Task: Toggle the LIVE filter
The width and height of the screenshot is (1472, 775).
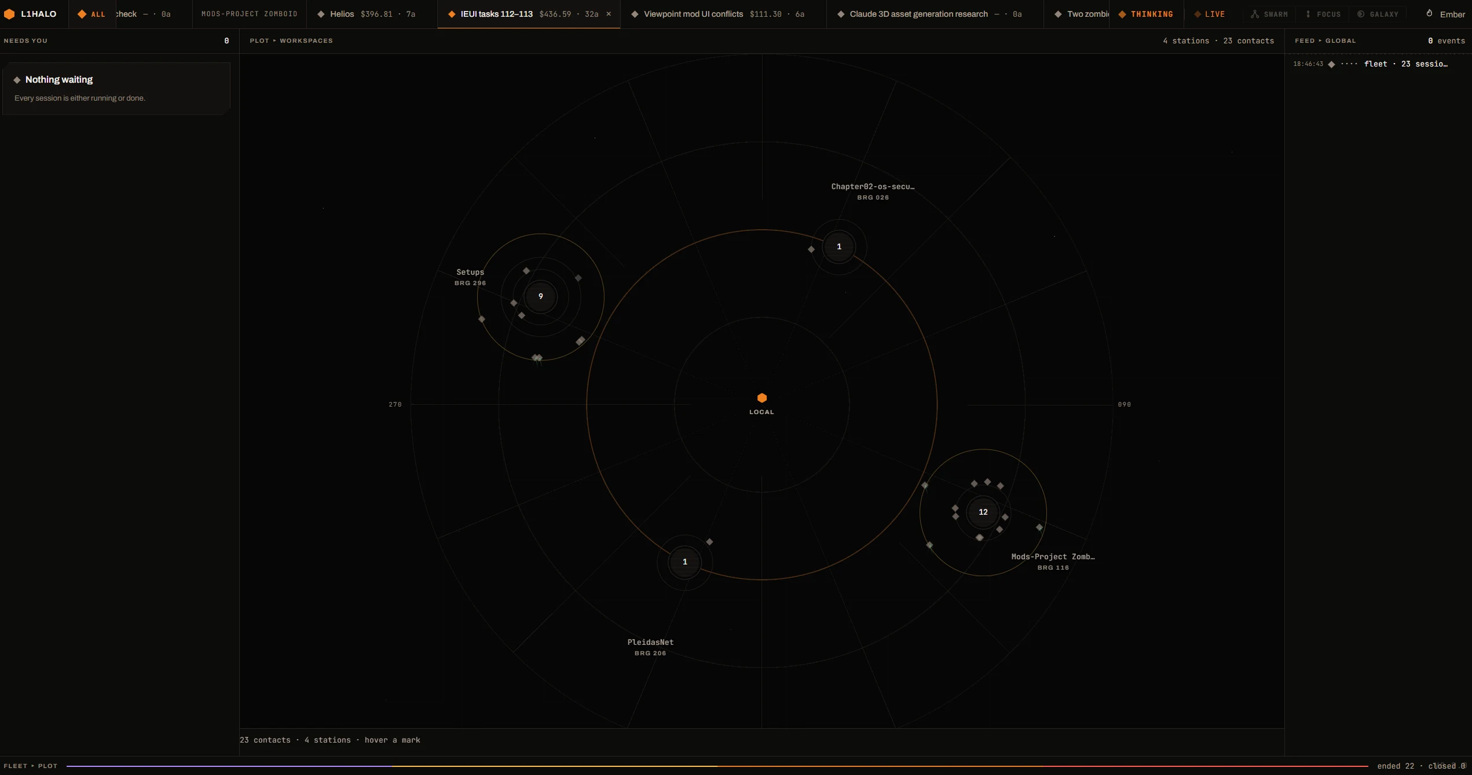Action: click(1210, 14)
